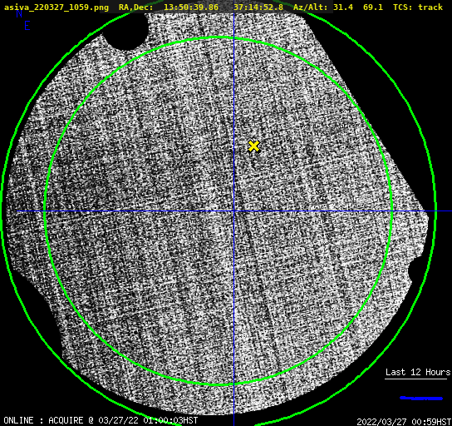Click the TCS: track status text
452x426 pixels.
pyautogui.click(x=418, y=7)
